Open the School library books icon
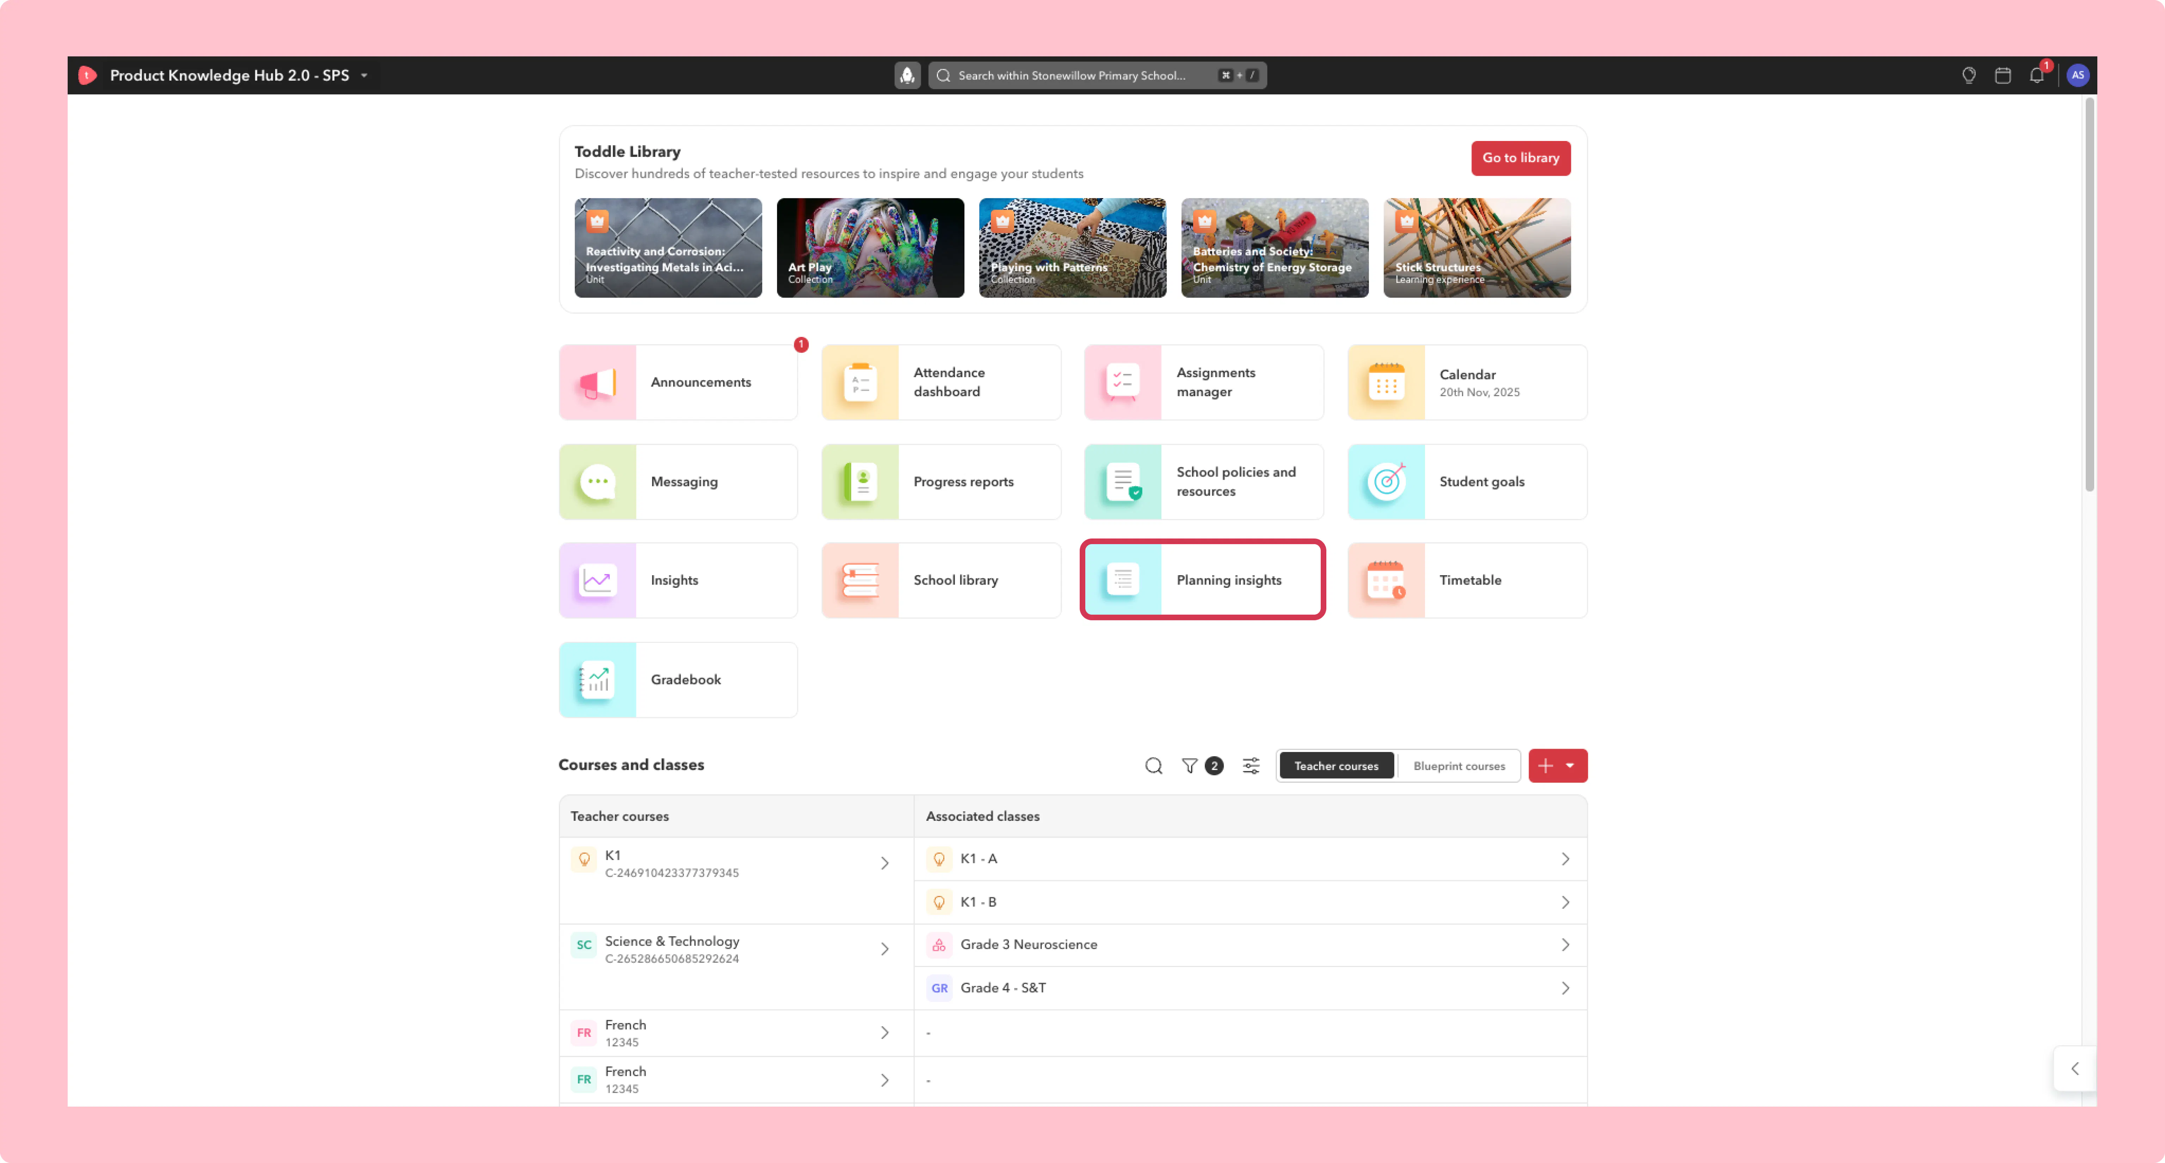The image size is (2165, 1163). (x=861, y=581)
